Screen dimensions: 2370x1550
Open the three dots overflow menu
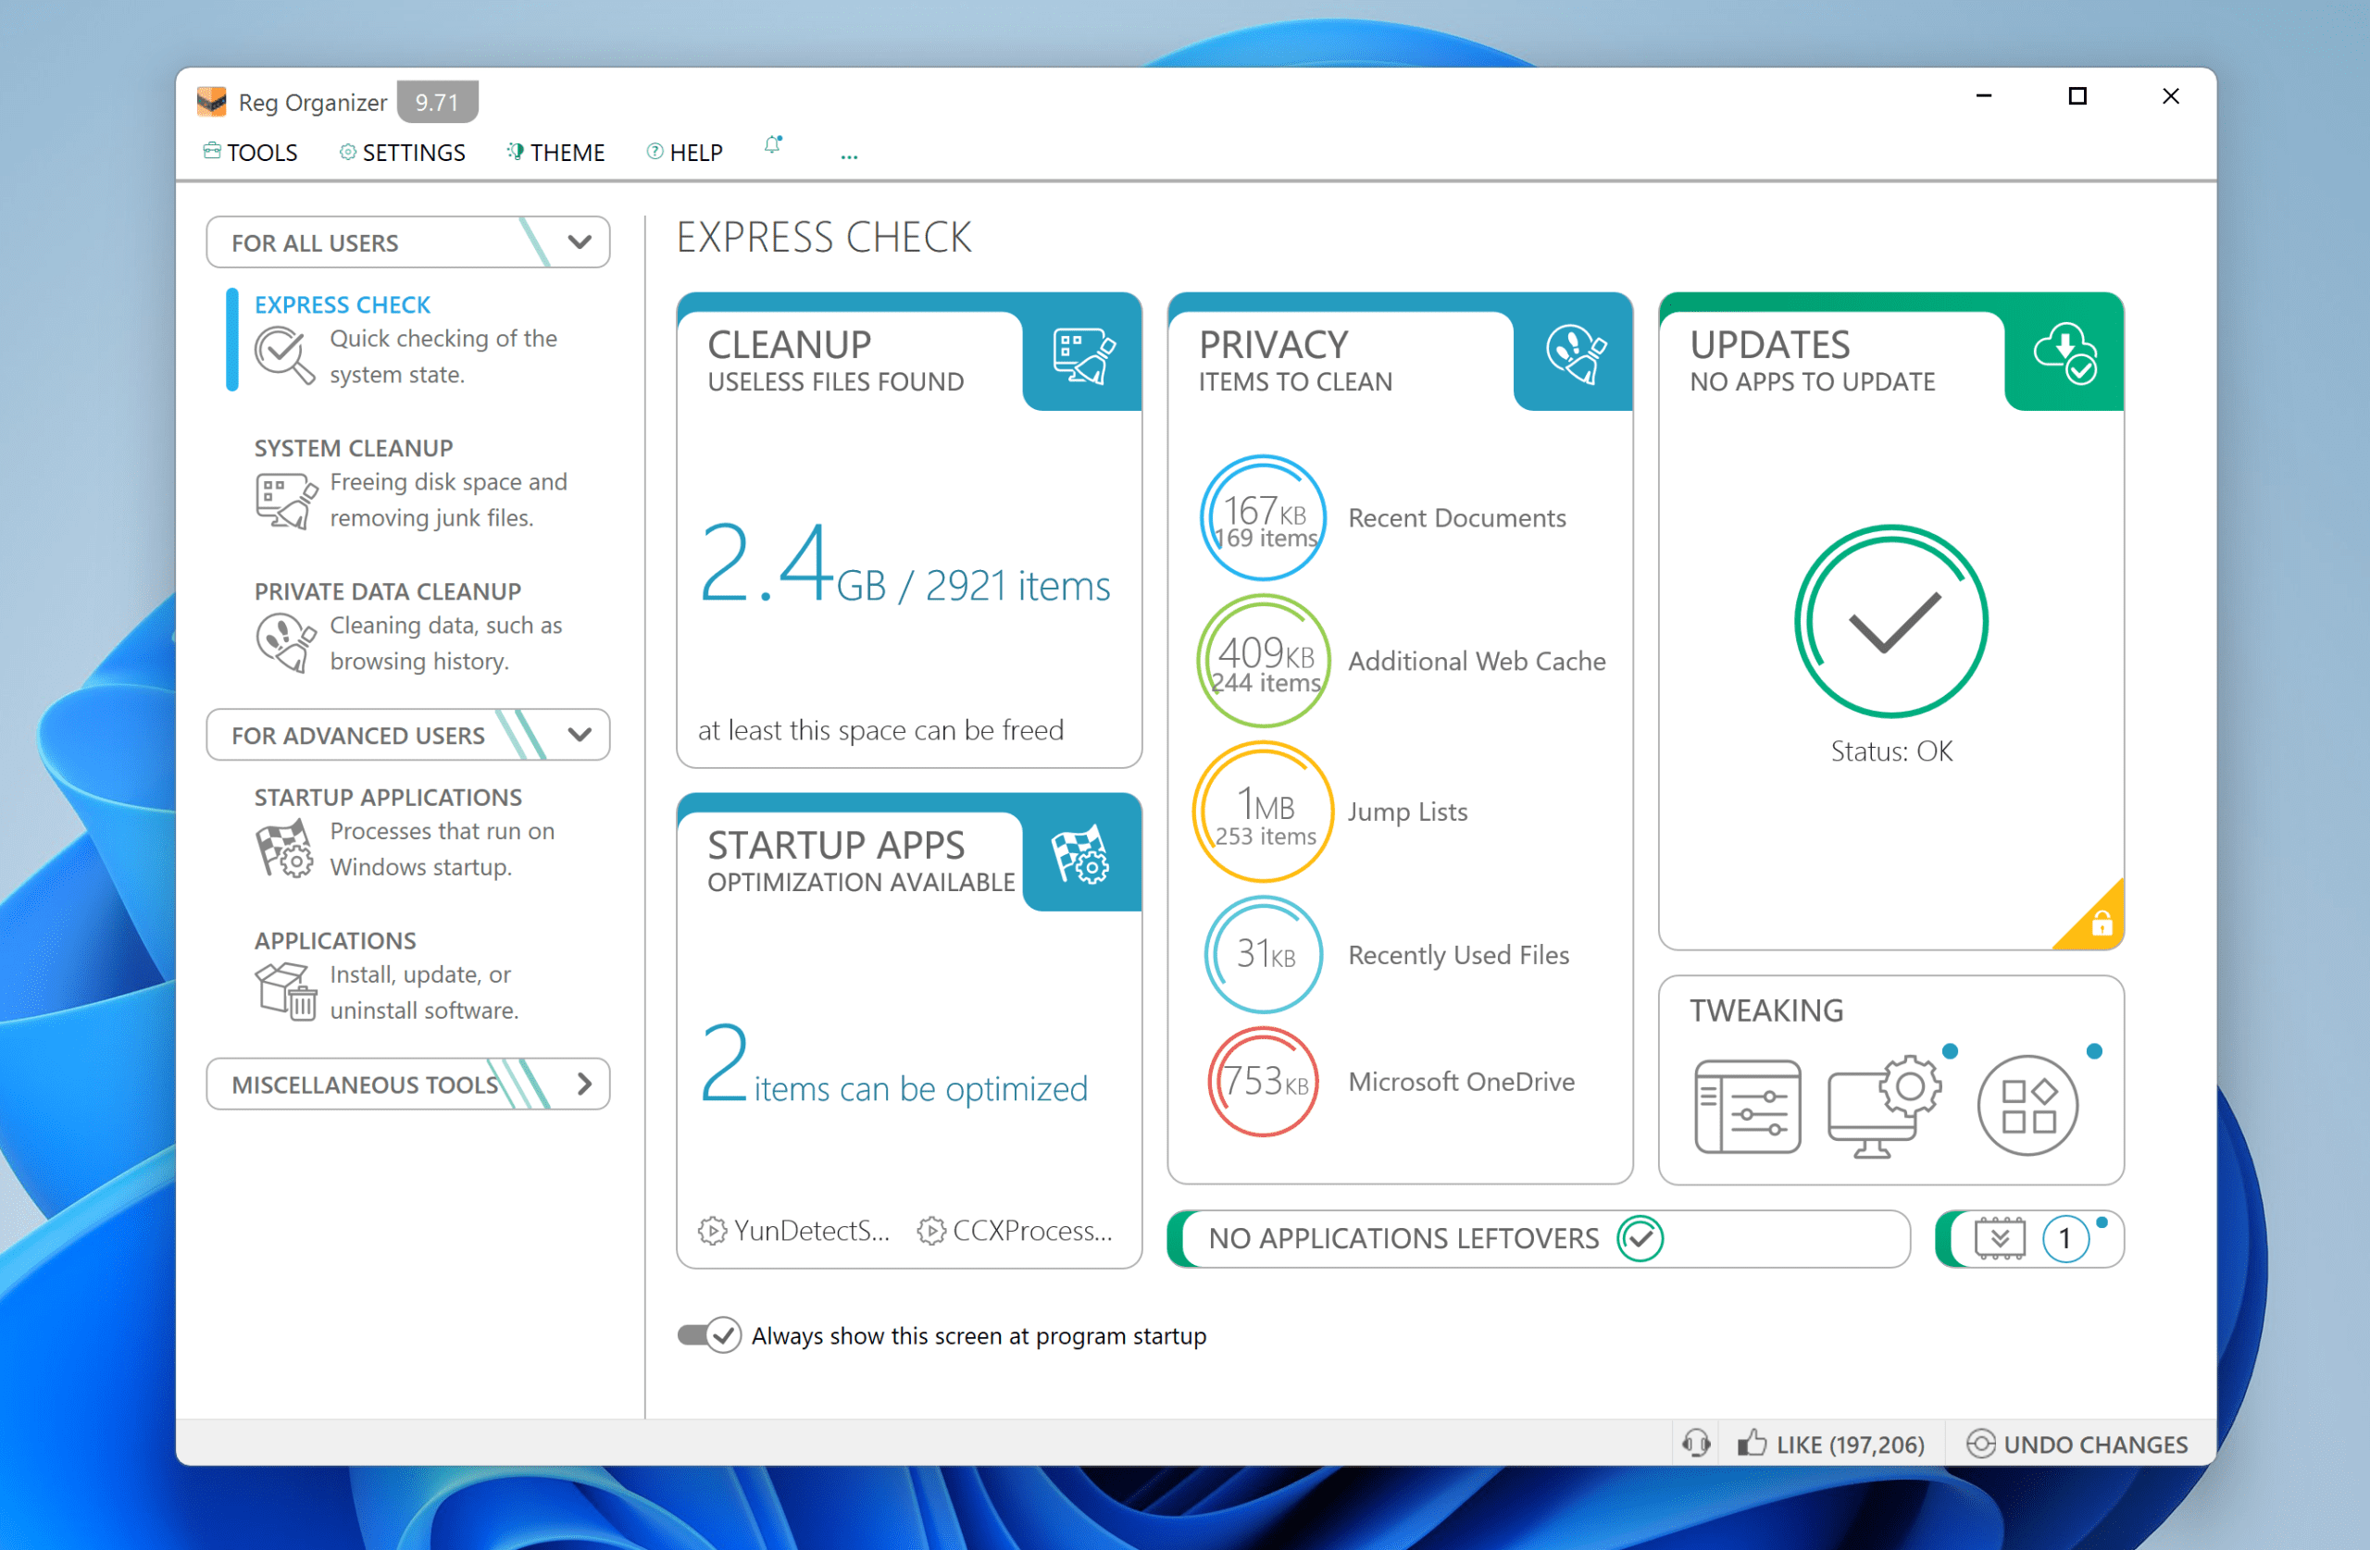pyautogui.click(x=848, y=155)
